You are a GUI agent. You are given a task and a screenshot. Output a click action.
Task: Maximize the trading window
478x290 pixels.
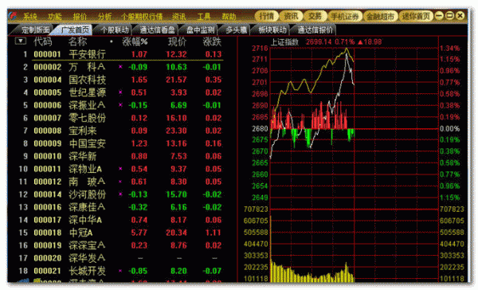tap(449, 16)
